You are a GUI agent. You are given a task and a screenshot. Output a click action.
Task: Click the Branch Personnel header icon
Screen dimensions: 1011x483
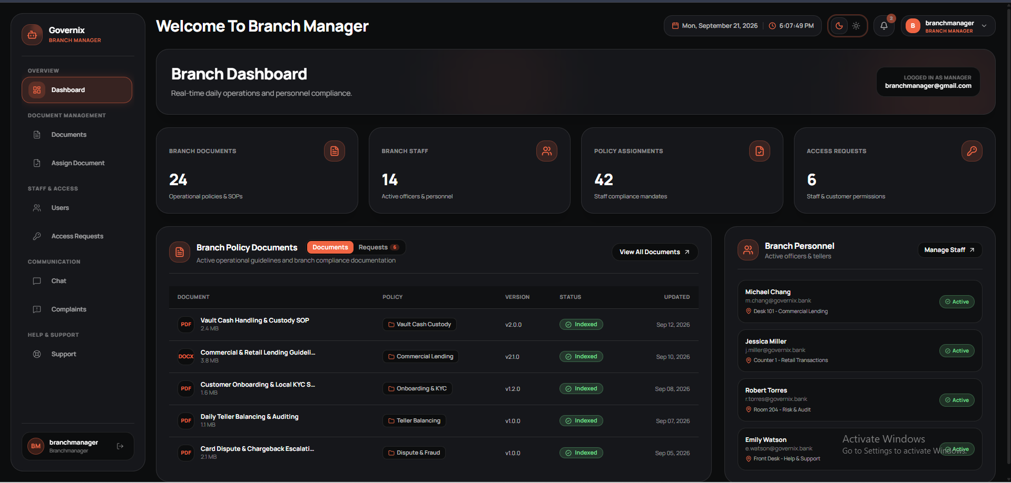pyautogui.click(x=748, y=250)
